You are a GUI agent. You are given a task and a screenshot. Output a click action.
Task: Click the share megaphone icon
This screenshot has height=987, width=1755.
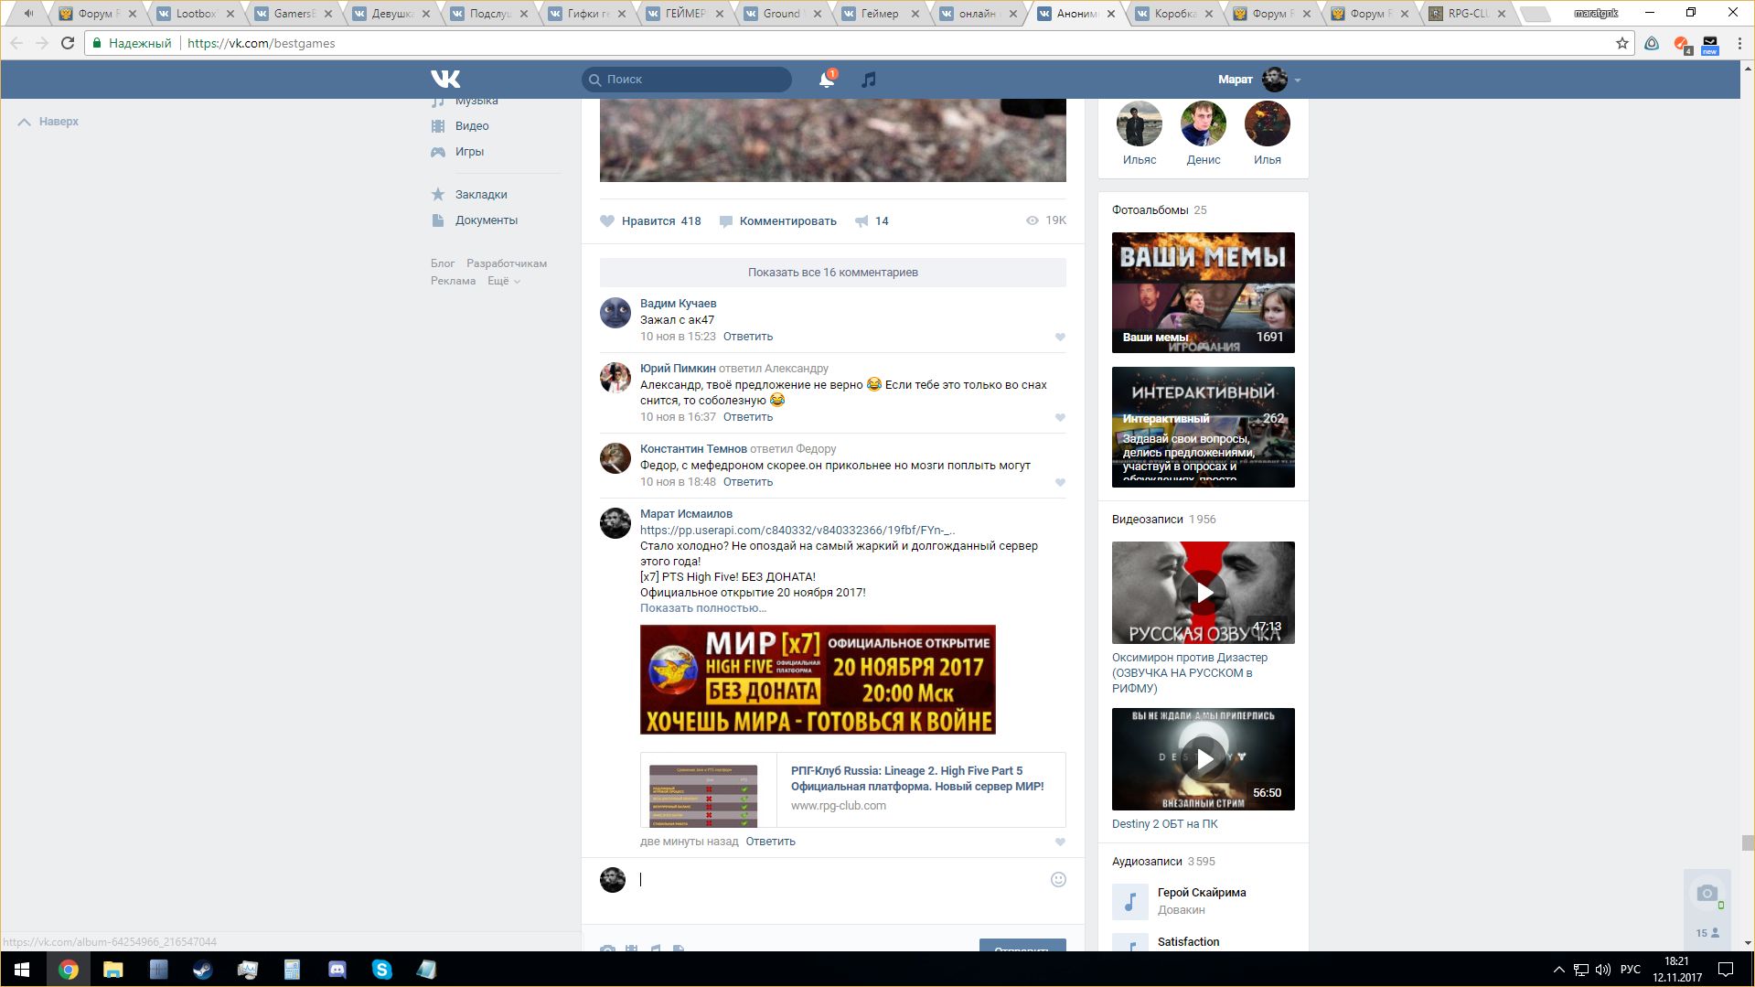pyautogui.click(x=861, y=221)
